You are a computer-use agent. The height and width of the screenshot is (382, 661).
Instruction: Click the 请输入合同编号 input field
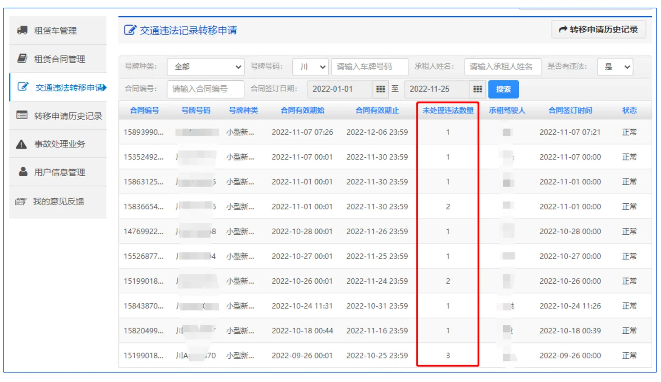[x=206, y=89]
